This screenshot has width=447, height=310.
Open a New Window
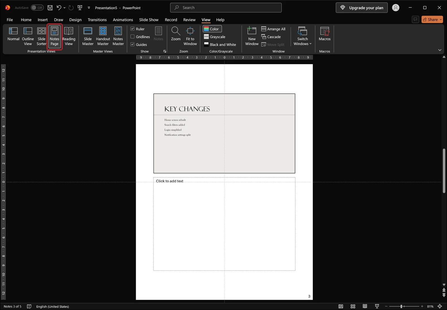coord(252,36)
